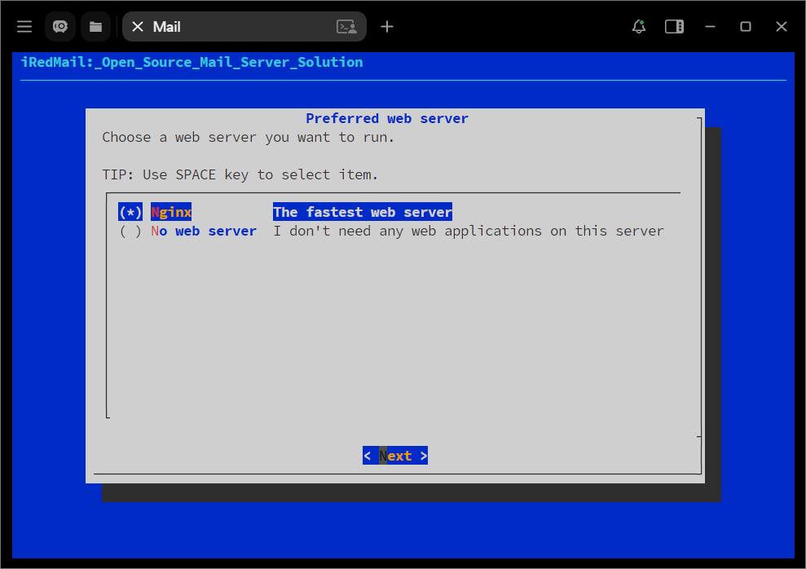806x569 pixels.
Task: Click the Next button
Action: pyautogui.click(x=394, y=455)
